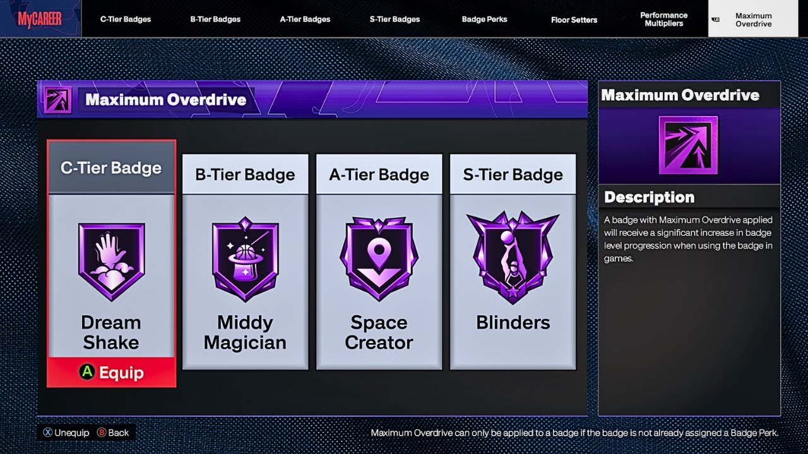This screenshot has height=454, width=808.
Task: Click the A-Tier Badge card header
Action: click(379, 175)
